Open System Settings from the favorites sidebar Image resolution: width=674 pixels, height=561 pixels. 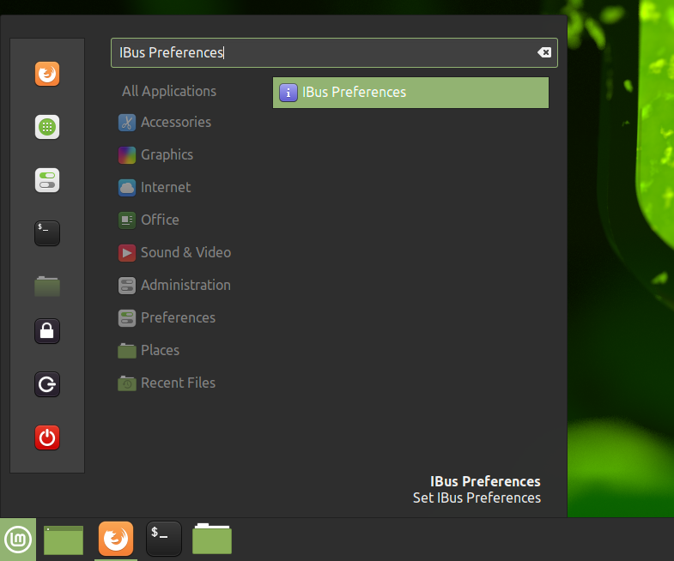[47, 180]
